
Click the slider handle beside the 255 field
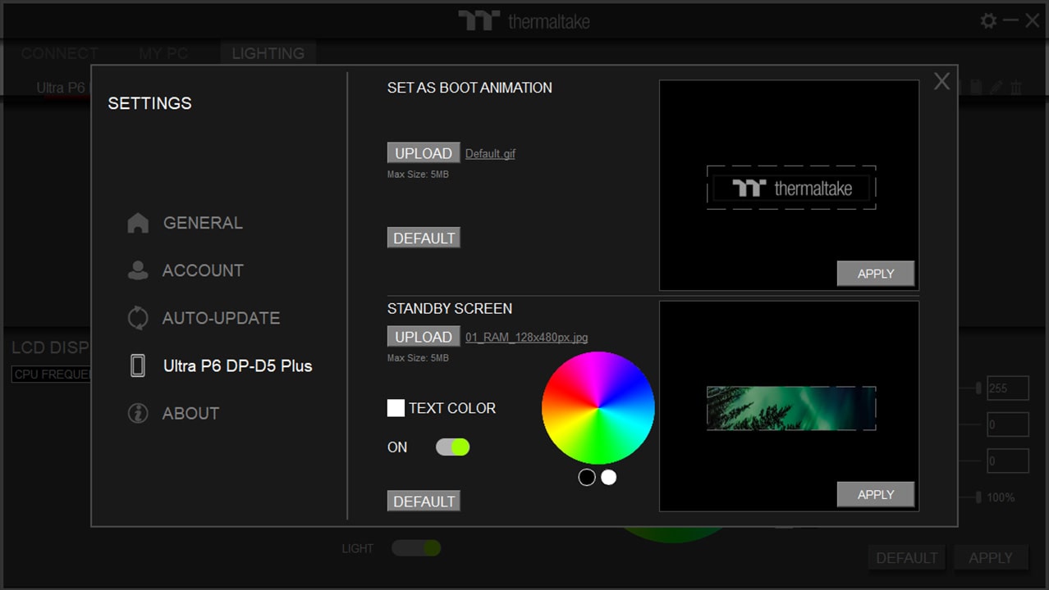(x=978, y=388)
